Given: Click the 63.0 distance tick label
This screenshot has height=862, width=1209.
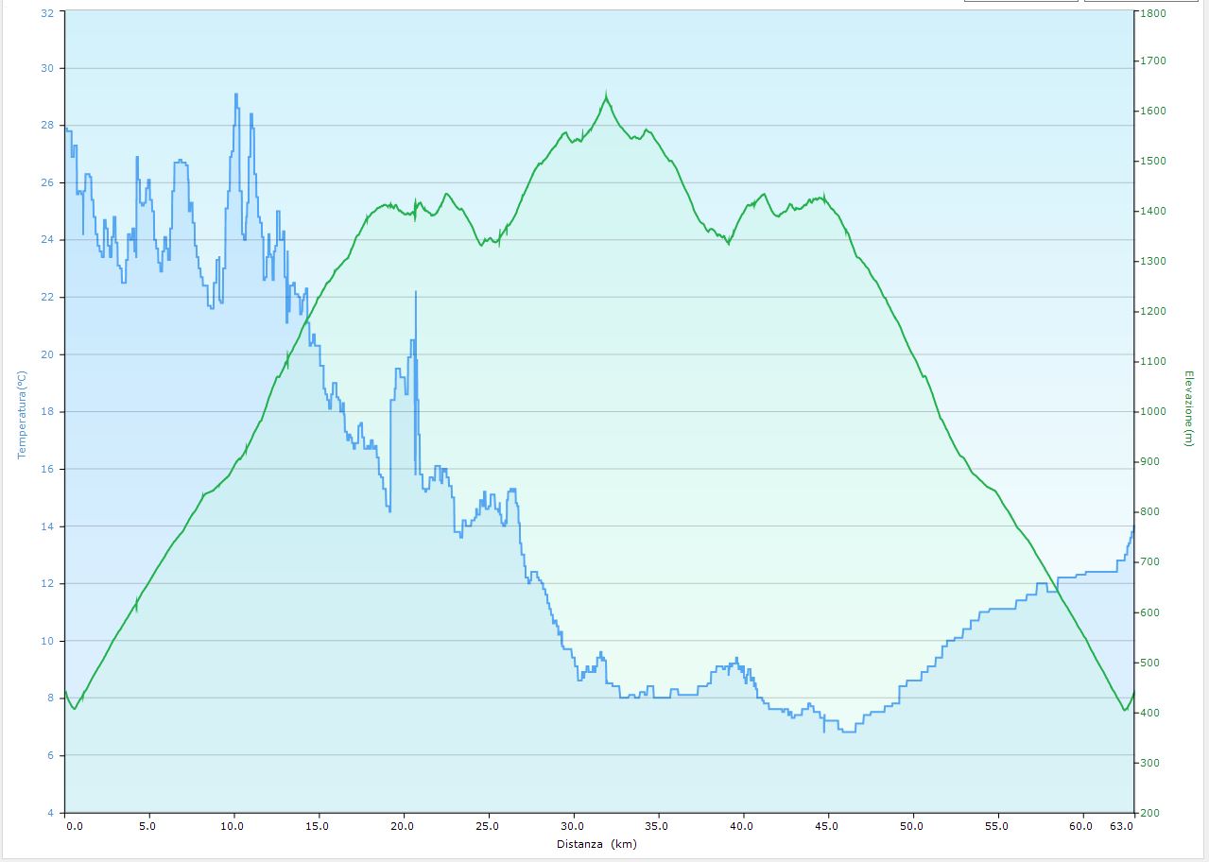Looking at the screenshot, I should point(1122,826).
